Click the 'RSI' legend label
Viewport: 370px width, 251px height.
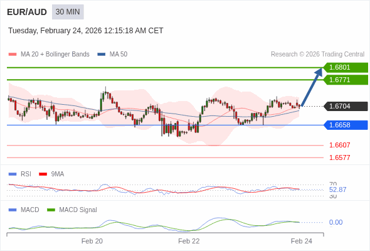pos(26,174)
